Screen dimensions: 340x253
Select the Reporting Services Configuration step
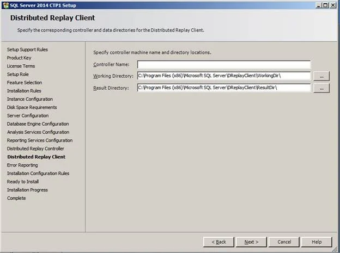pyautogui.click(x=40, y=140)
